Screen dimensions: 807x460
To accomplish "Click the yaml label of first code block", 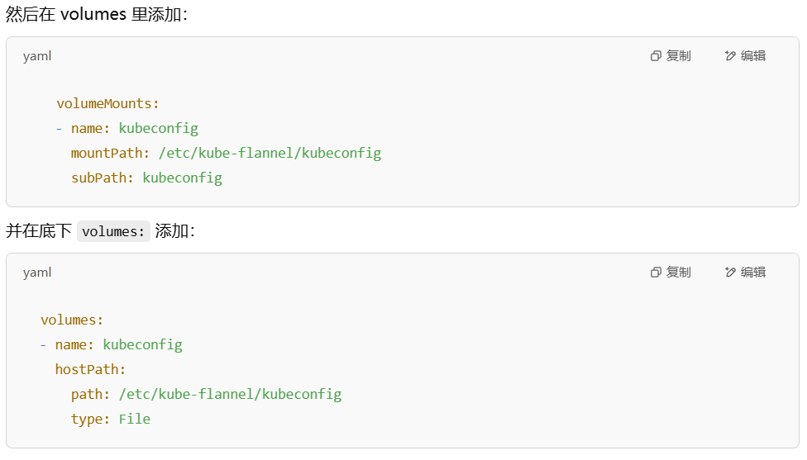I will point(37,56).
